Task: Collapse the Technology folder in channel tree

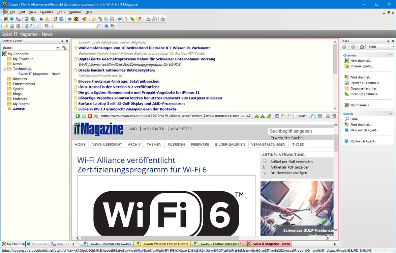Action: click(x=4, y=69)
